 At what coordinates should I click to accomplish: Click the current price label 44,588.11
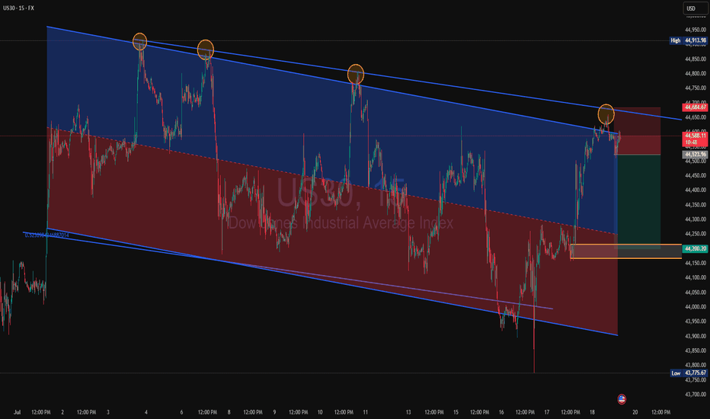[695, 139]
